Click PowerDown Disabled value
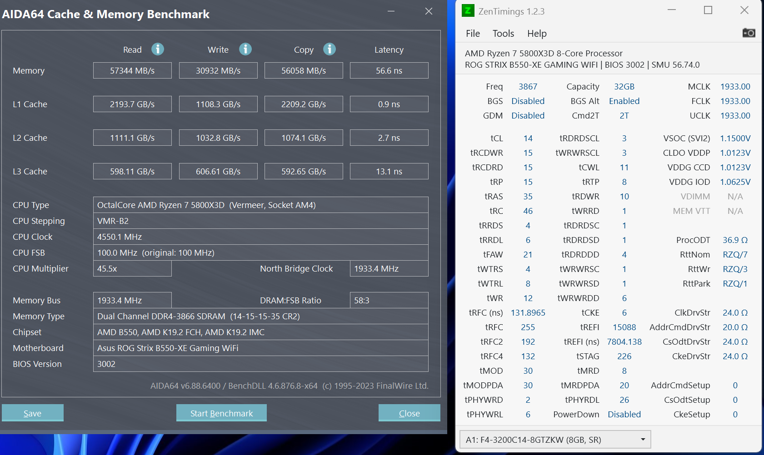The height and width of the screenshot is (455, 764). pos(624,414)
